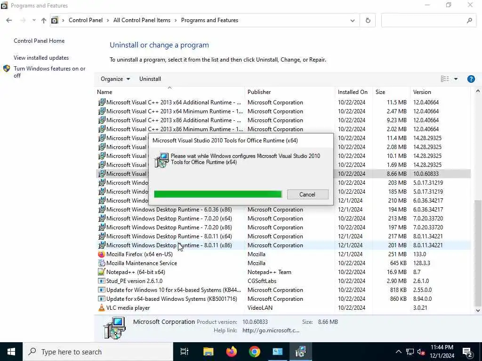Sort by the Publisher column header

(x=290, y=92)
